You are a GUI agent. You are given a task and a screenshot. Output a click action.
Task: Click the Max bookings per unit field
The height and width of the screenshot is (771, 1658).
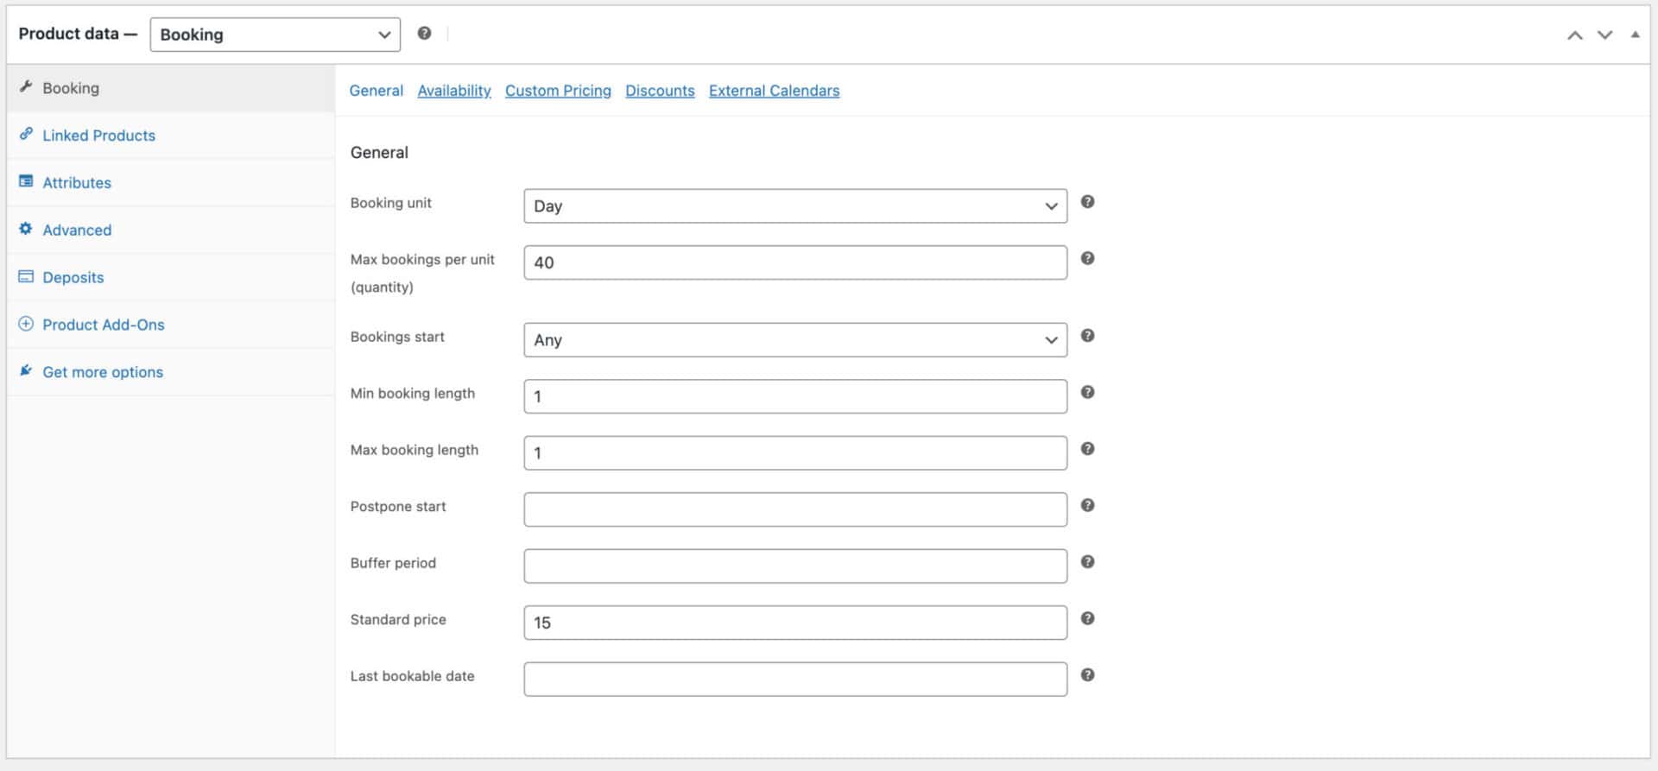pyautogui.click(x=795, y=262)
